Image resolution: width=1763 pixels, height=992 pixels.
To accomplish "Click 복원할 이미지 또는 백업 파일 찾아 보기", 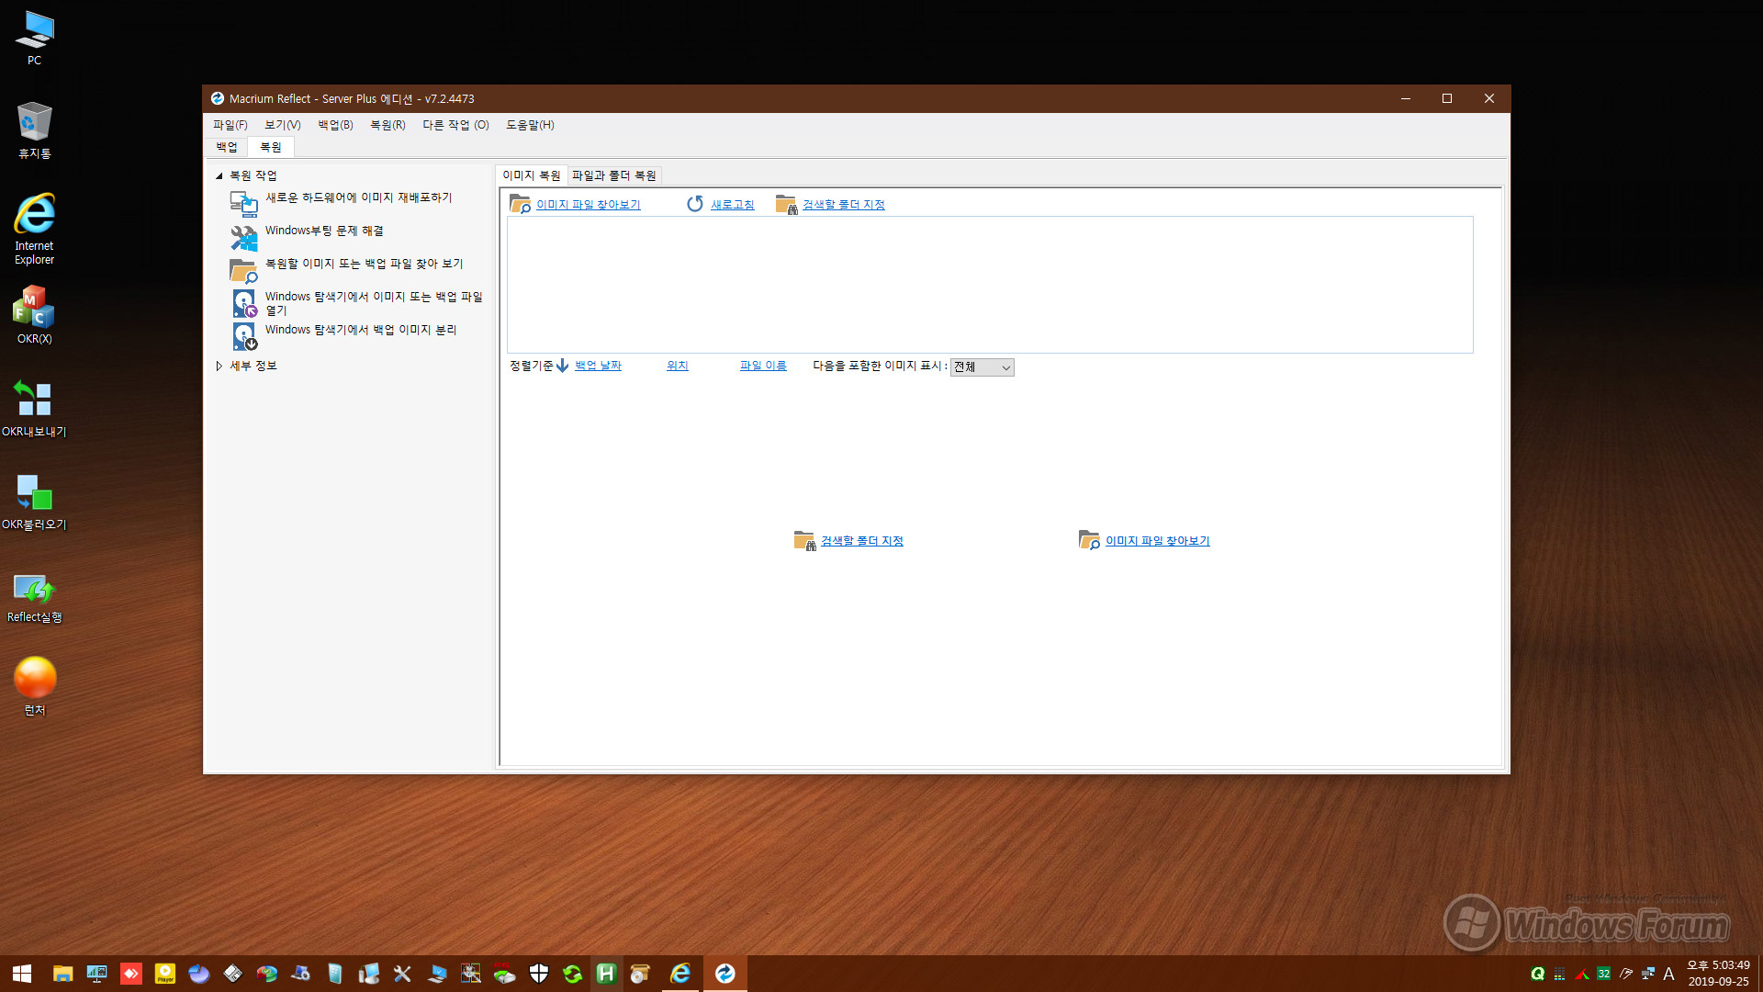I will click(364, 264).
